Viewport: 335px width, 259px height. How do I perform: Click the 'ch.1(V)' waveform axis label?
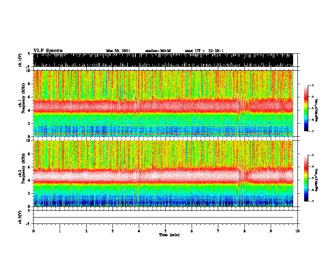click(x=20, y=60)
